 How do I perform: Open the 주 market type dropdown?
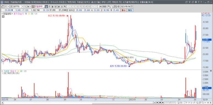pyautogui.click(x=8, y=7)
